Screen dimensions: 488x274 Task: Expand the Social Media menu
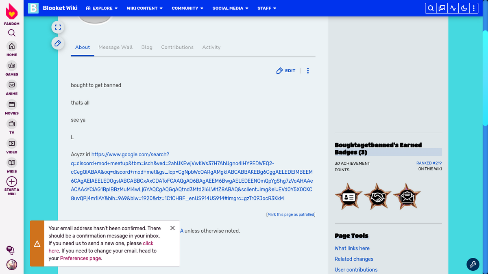(230, 8)
